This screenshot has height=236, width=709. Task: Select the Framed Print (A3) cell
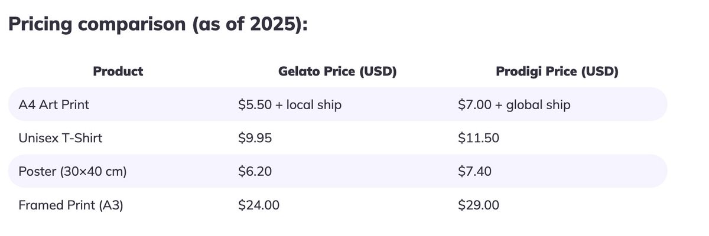point(71,205)
